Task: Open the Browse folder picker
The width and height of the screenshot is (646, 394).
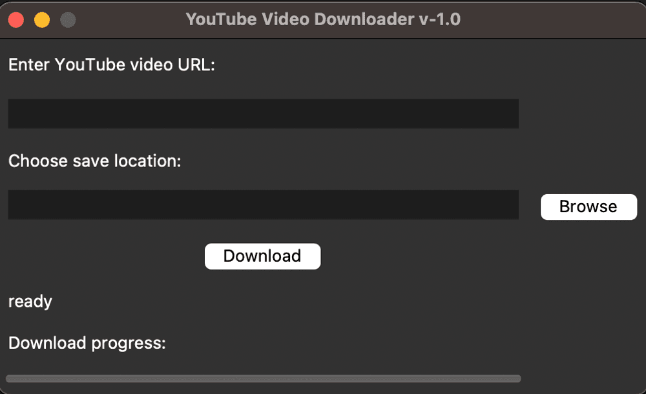Action: 589,207
